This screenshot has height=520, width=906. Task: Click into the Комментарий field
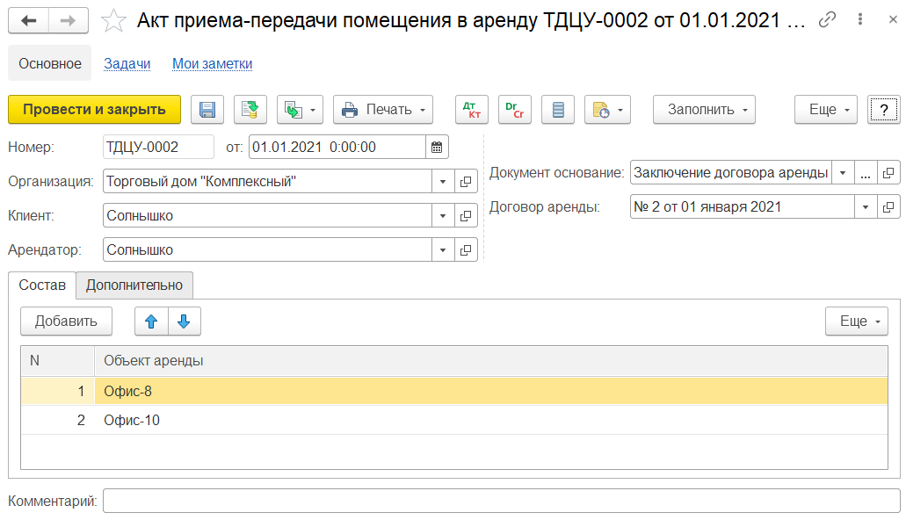(x=501, y=501)
